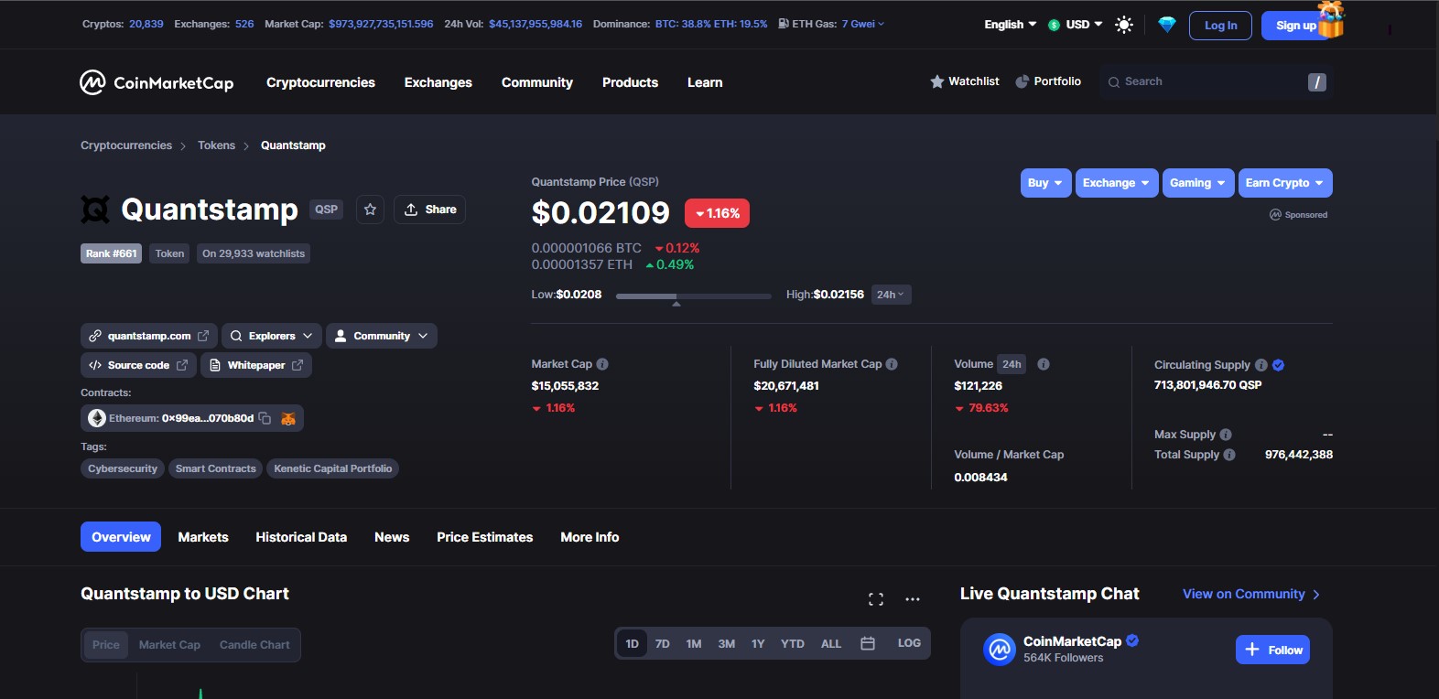Open the News tab

point(392,537)
